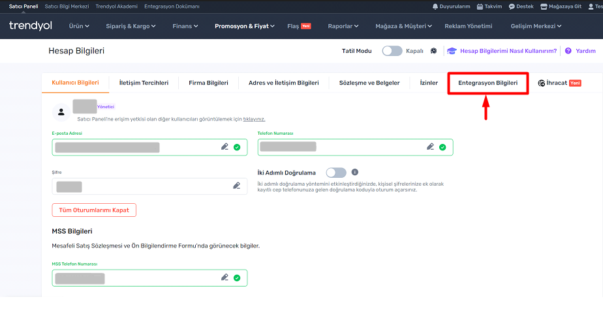
Task: Click Tüm Oturumlarımı Kapat button
Action: point(94,210)
